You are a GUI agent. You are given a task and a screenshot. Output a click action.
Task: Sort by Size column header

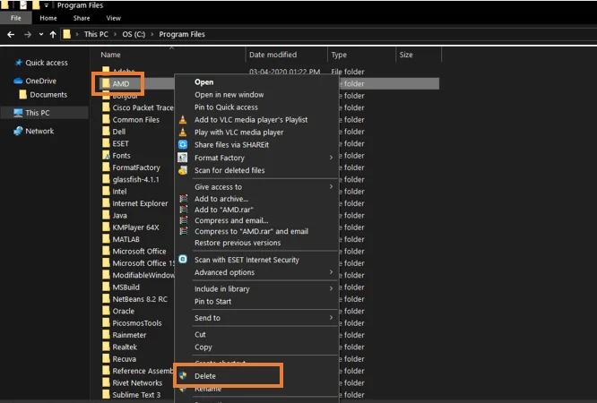tap(406, 55)
